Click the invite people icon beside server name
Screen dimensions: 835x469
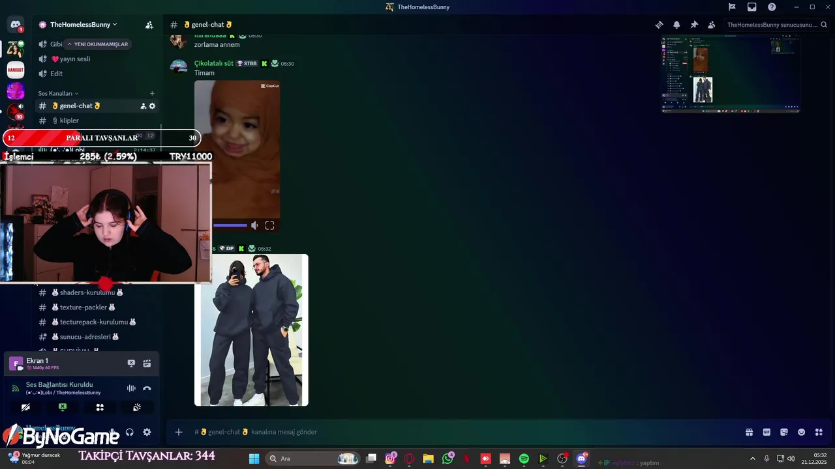pyautogui.click(x=149, y=25)
